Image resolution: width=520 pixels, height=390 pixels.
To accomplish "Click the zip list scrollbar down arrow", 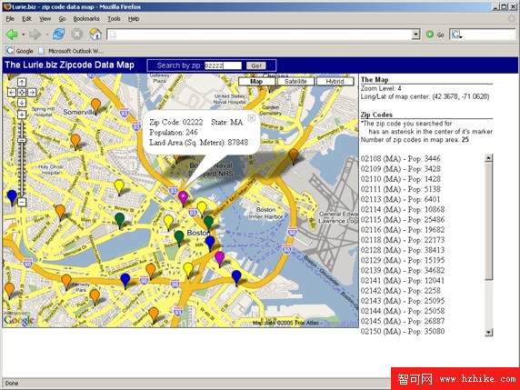I will (488, 332).
